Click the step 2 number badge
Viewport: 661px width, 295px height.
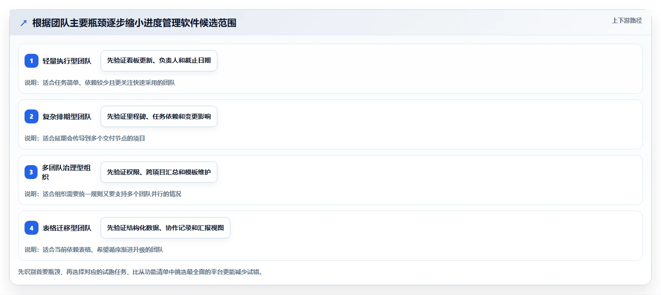(32, 116)
